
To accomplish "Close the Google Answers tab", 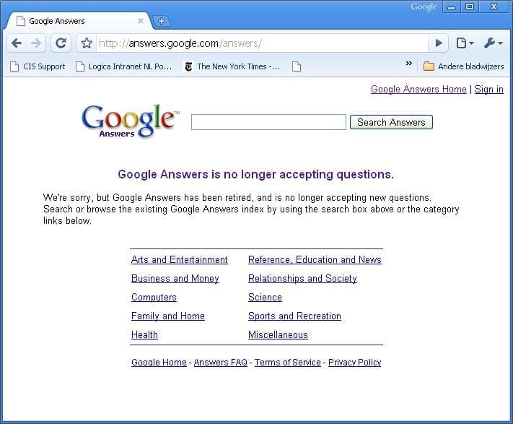I will click(x=141, y=21).
